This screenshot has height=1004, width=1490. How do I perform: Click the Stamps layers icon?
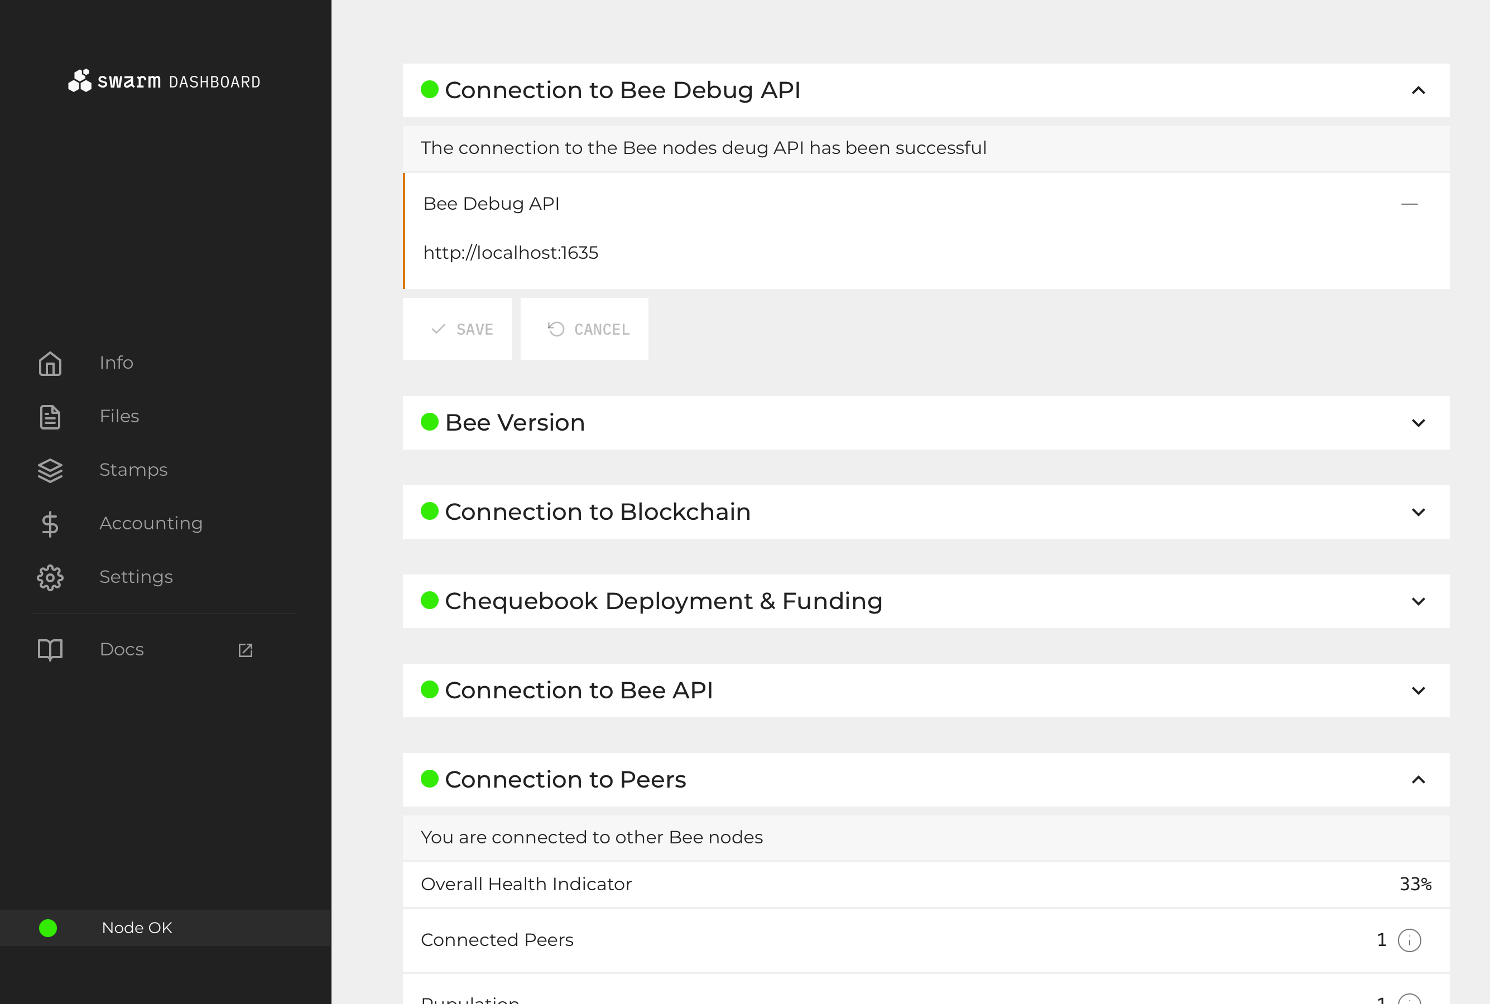[50, 471]
